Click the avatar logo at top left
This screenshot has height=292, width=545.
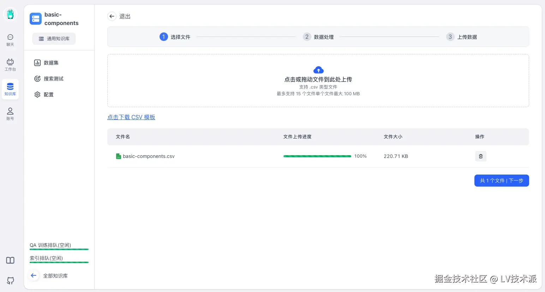point(10,14)
